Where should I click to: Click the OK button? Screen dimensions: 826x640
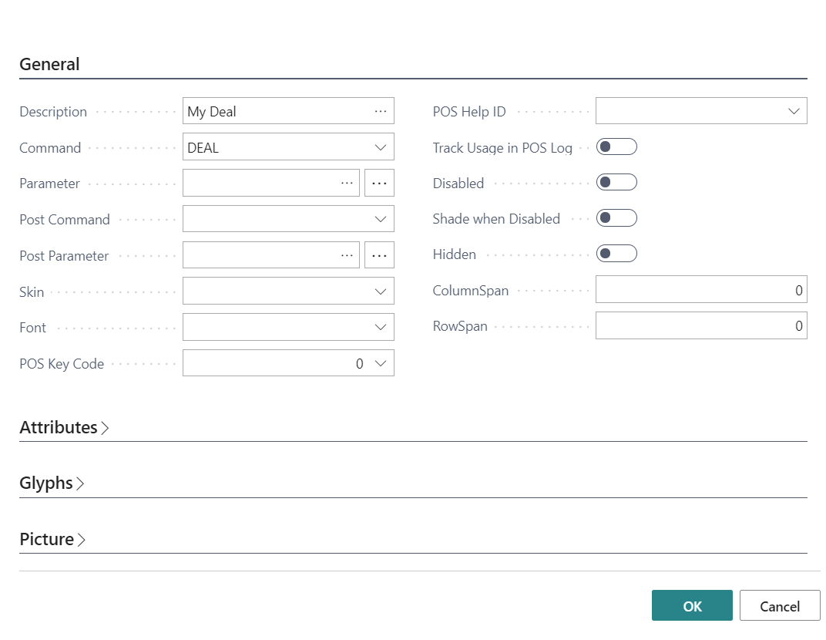click(x=692, y=606)
